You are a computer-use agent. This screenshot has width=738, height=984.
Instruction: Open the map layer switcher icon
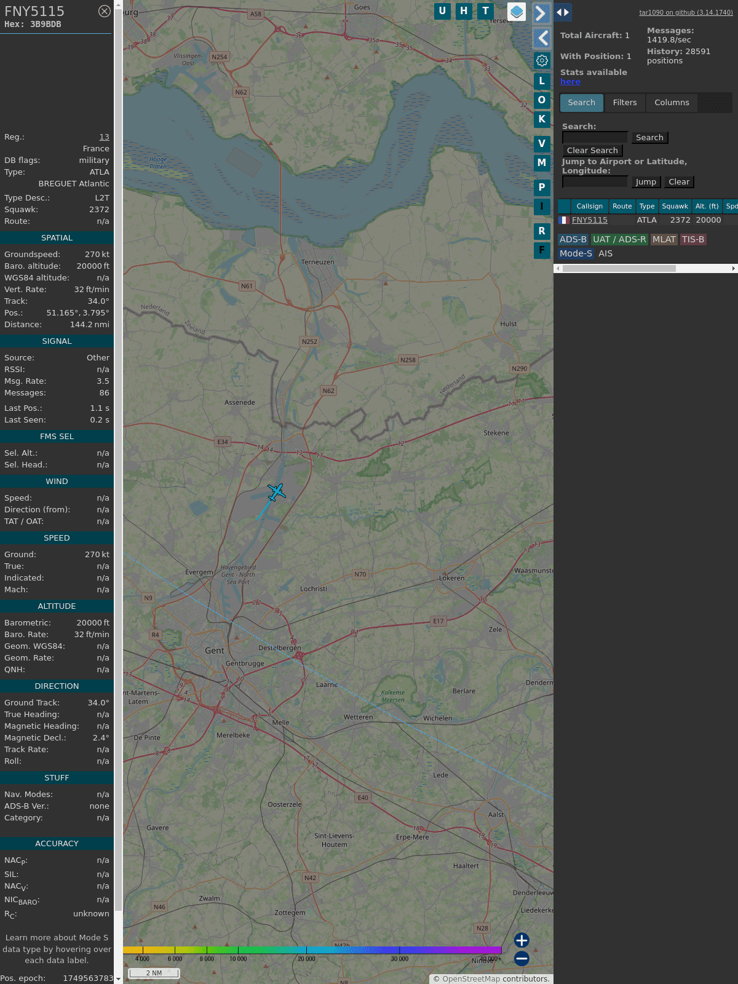click(x=517, y=12)
